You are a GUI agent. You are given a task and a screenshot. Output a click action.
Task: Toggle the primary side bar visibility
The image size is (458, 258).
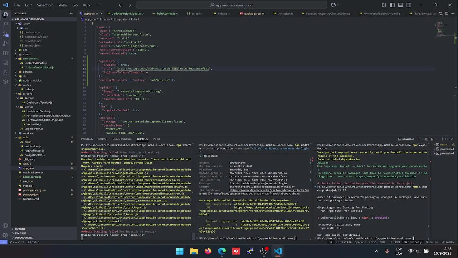[392, 5]
